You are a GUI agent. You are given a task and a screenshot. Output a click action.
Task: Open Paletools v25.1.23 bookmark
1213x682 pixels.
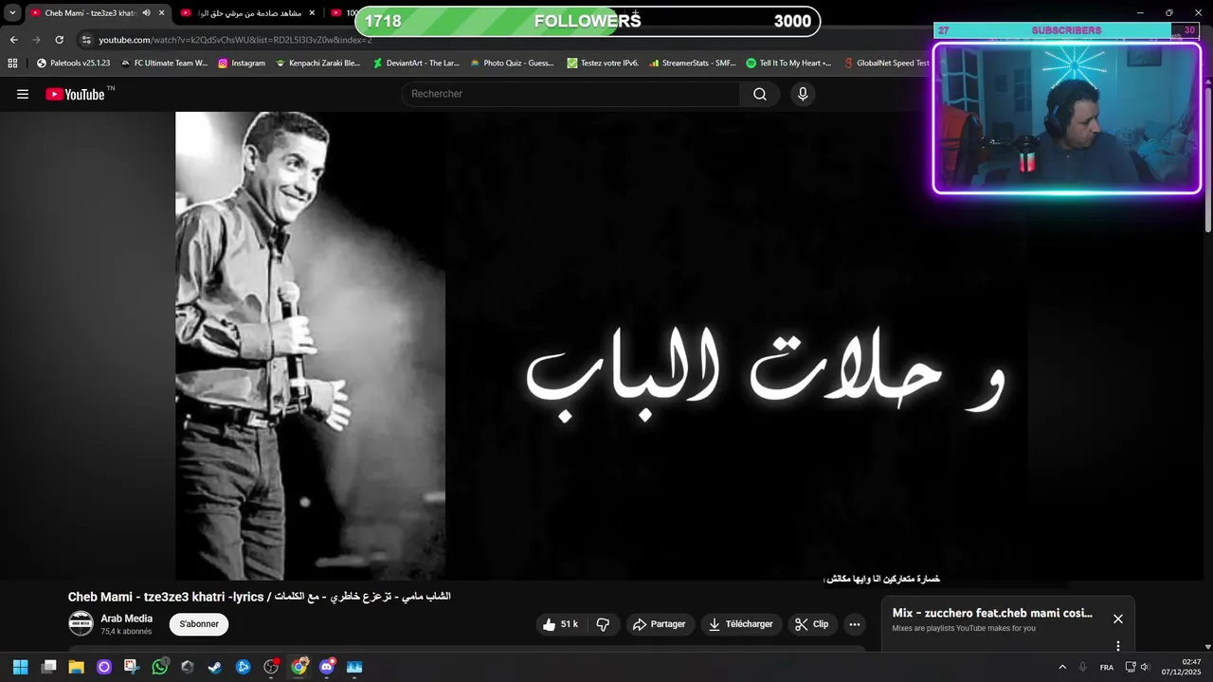coord(73,63)
